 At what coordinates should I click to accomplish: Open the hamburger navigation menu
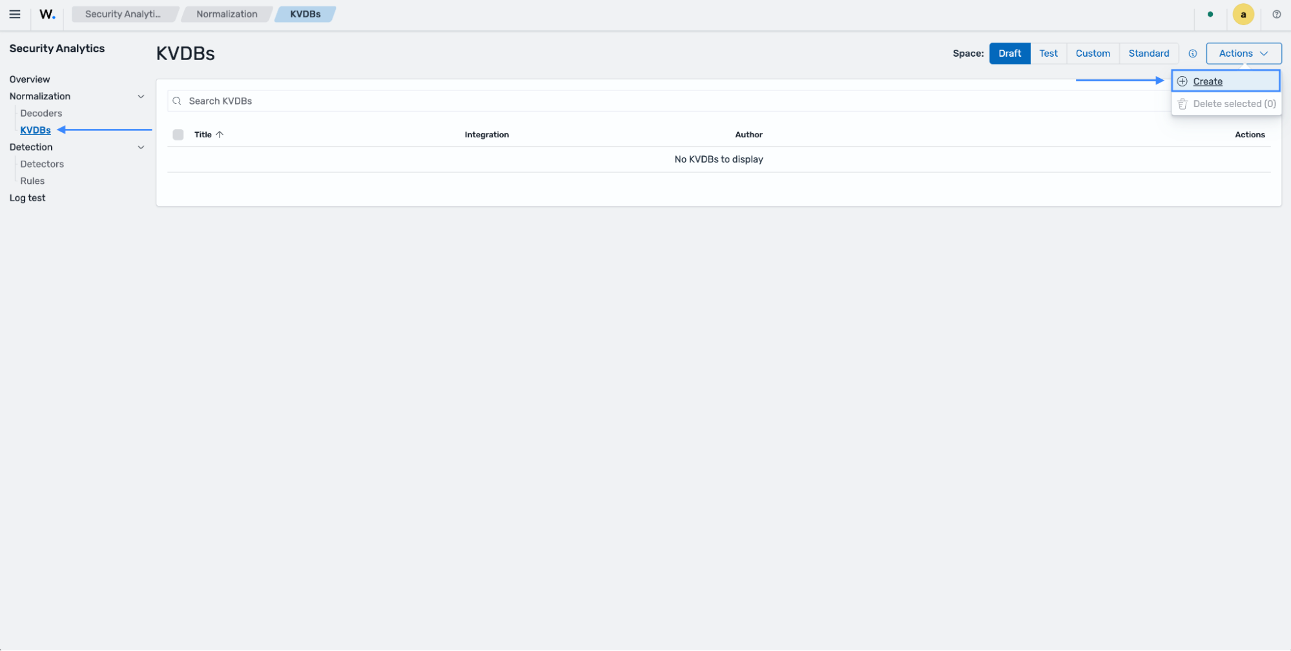point(15,14)
